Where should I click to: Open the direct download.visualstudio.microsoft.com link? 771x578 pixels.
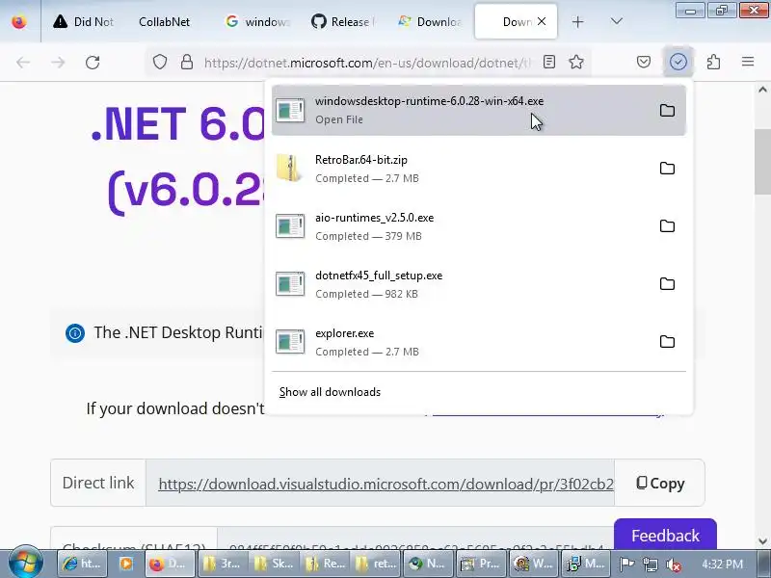click(386, 485)
